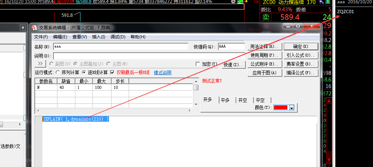373x167 pixels.
Task: Click the ZQZC01 output text
Action: (346, 11)
